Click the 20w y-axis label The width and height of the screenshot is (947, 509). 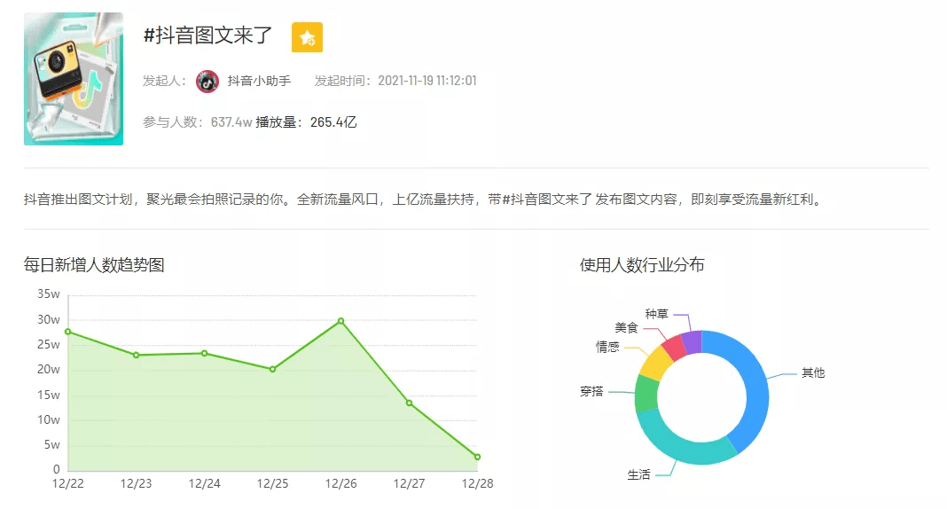[48, 370]
